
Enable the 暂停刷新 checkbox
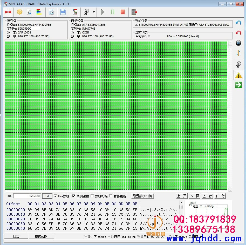tap(111, 196)
